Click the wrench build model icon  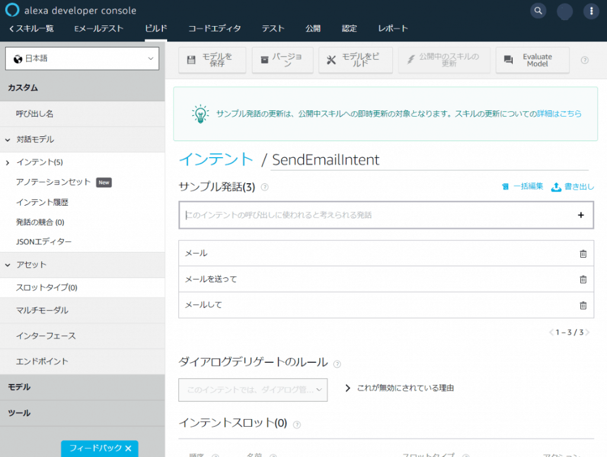click(331, 60)
